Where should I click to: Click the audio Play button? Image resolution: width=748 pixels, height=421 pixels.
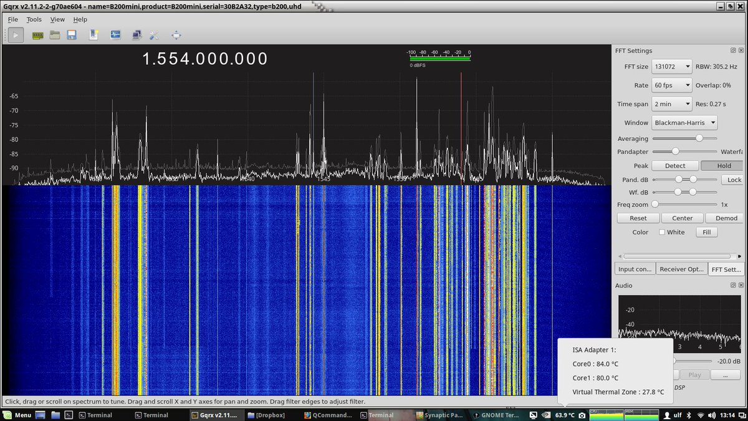point(694,375)
